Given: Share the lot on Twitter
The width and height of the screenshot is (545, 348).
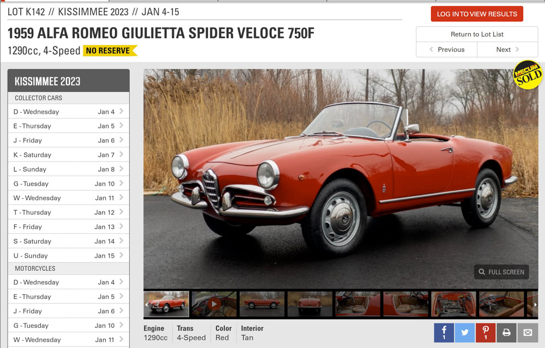Looking at the screenshot, I should click(465, 332).
